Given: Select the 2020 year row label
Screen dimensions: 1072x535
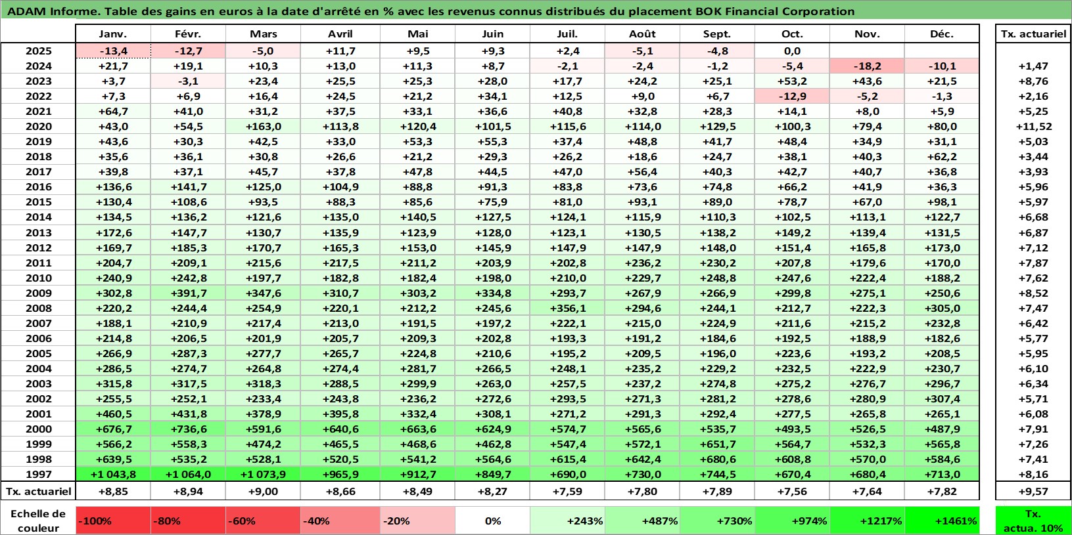Looking at the screenshot, I should [x=38, y=127].
